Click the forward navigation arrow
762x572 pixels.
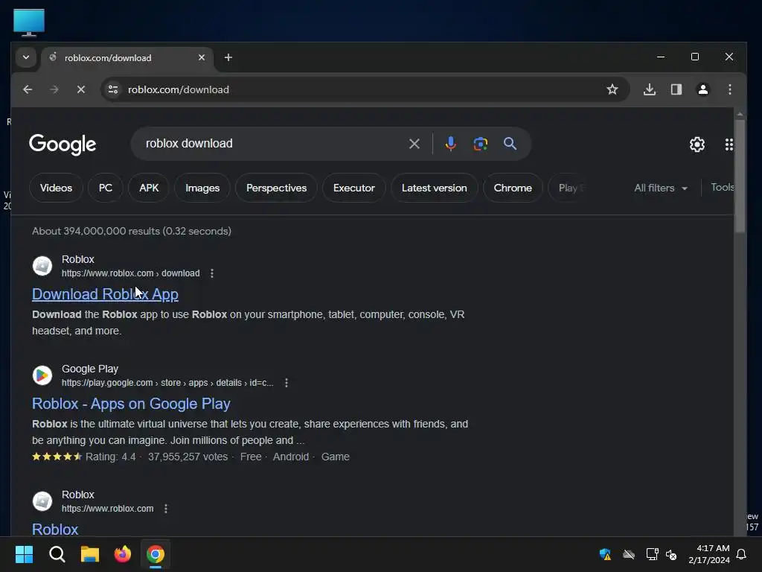click(54, 89)
